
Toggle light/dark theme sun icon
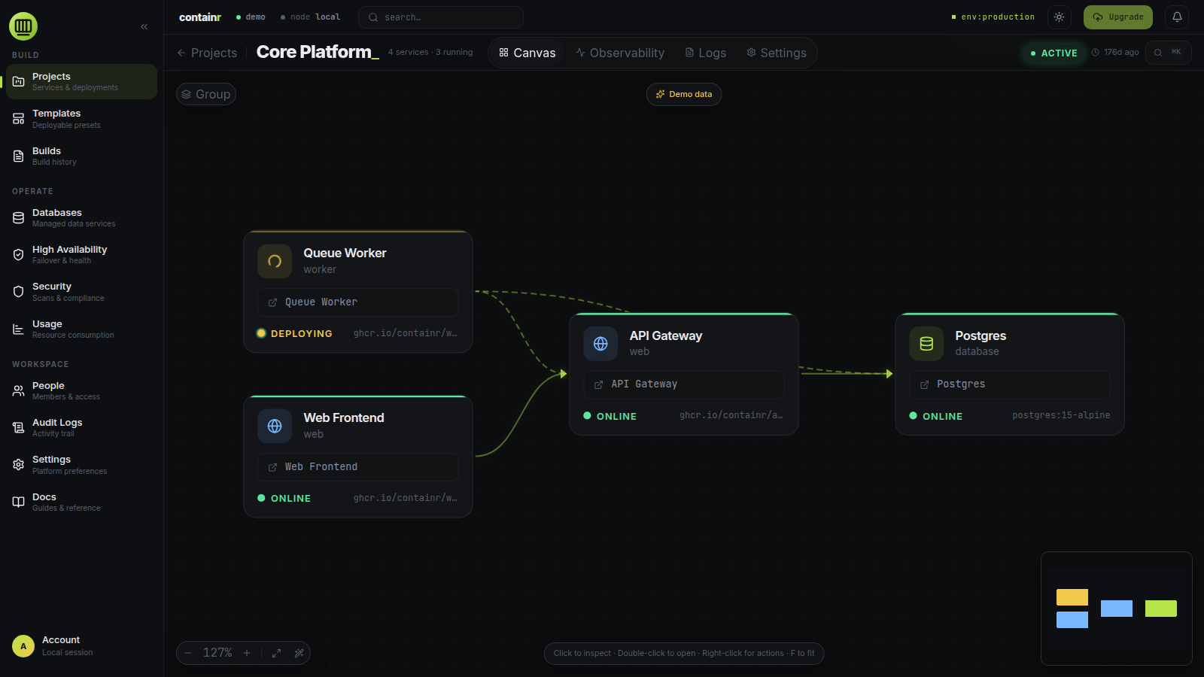(x=1060, y=17)
